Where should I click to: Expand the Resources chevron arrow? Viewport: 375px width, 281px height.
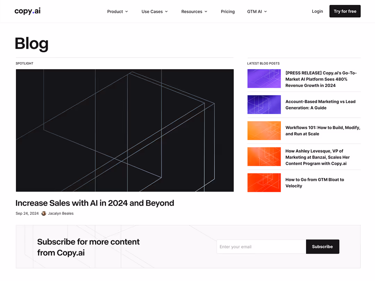[206, 11]
